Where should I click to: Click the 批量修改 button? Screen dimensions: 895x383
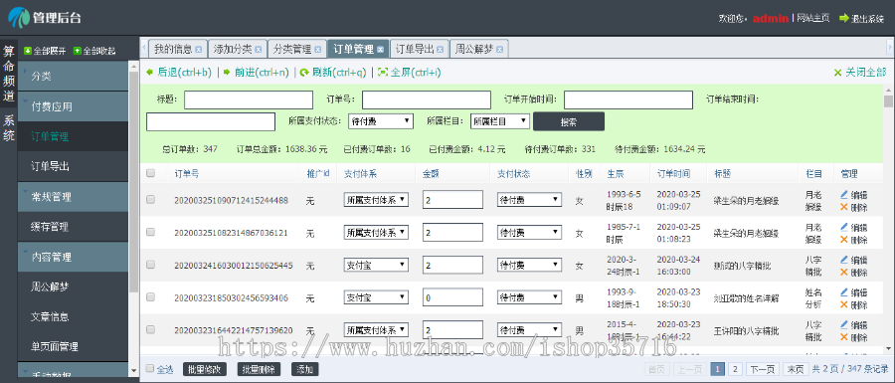click(x=205, y=369)
